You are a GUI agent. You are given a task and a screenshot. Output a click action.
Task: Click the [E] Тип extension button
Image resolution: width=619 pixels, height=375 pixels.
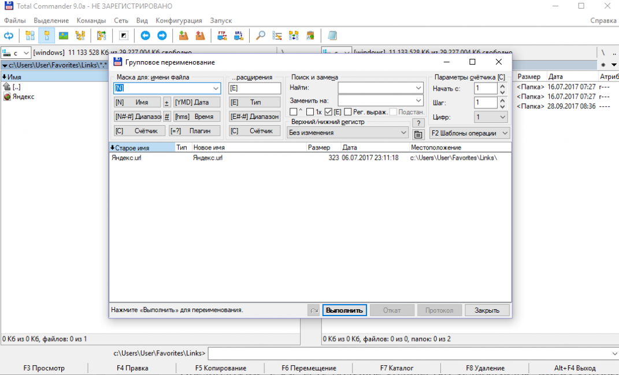point(255,103)
